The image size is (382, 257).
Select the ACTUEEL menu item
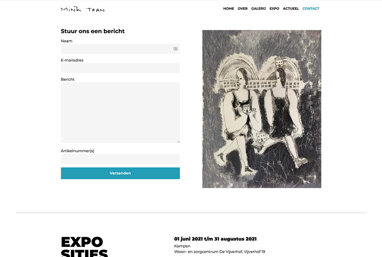(291, 9)
